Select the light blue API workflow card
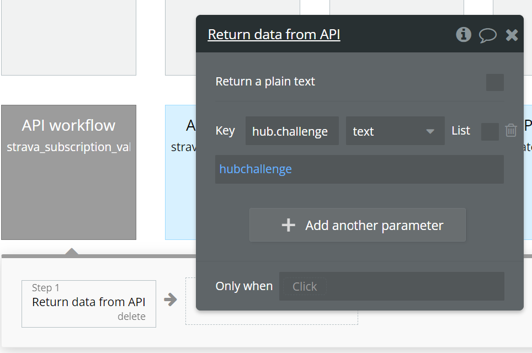 [180, 182]
